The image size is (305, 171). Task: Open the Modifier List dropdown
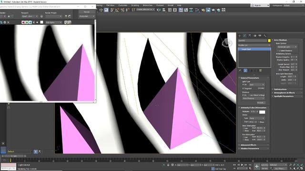tap(254, 45)
